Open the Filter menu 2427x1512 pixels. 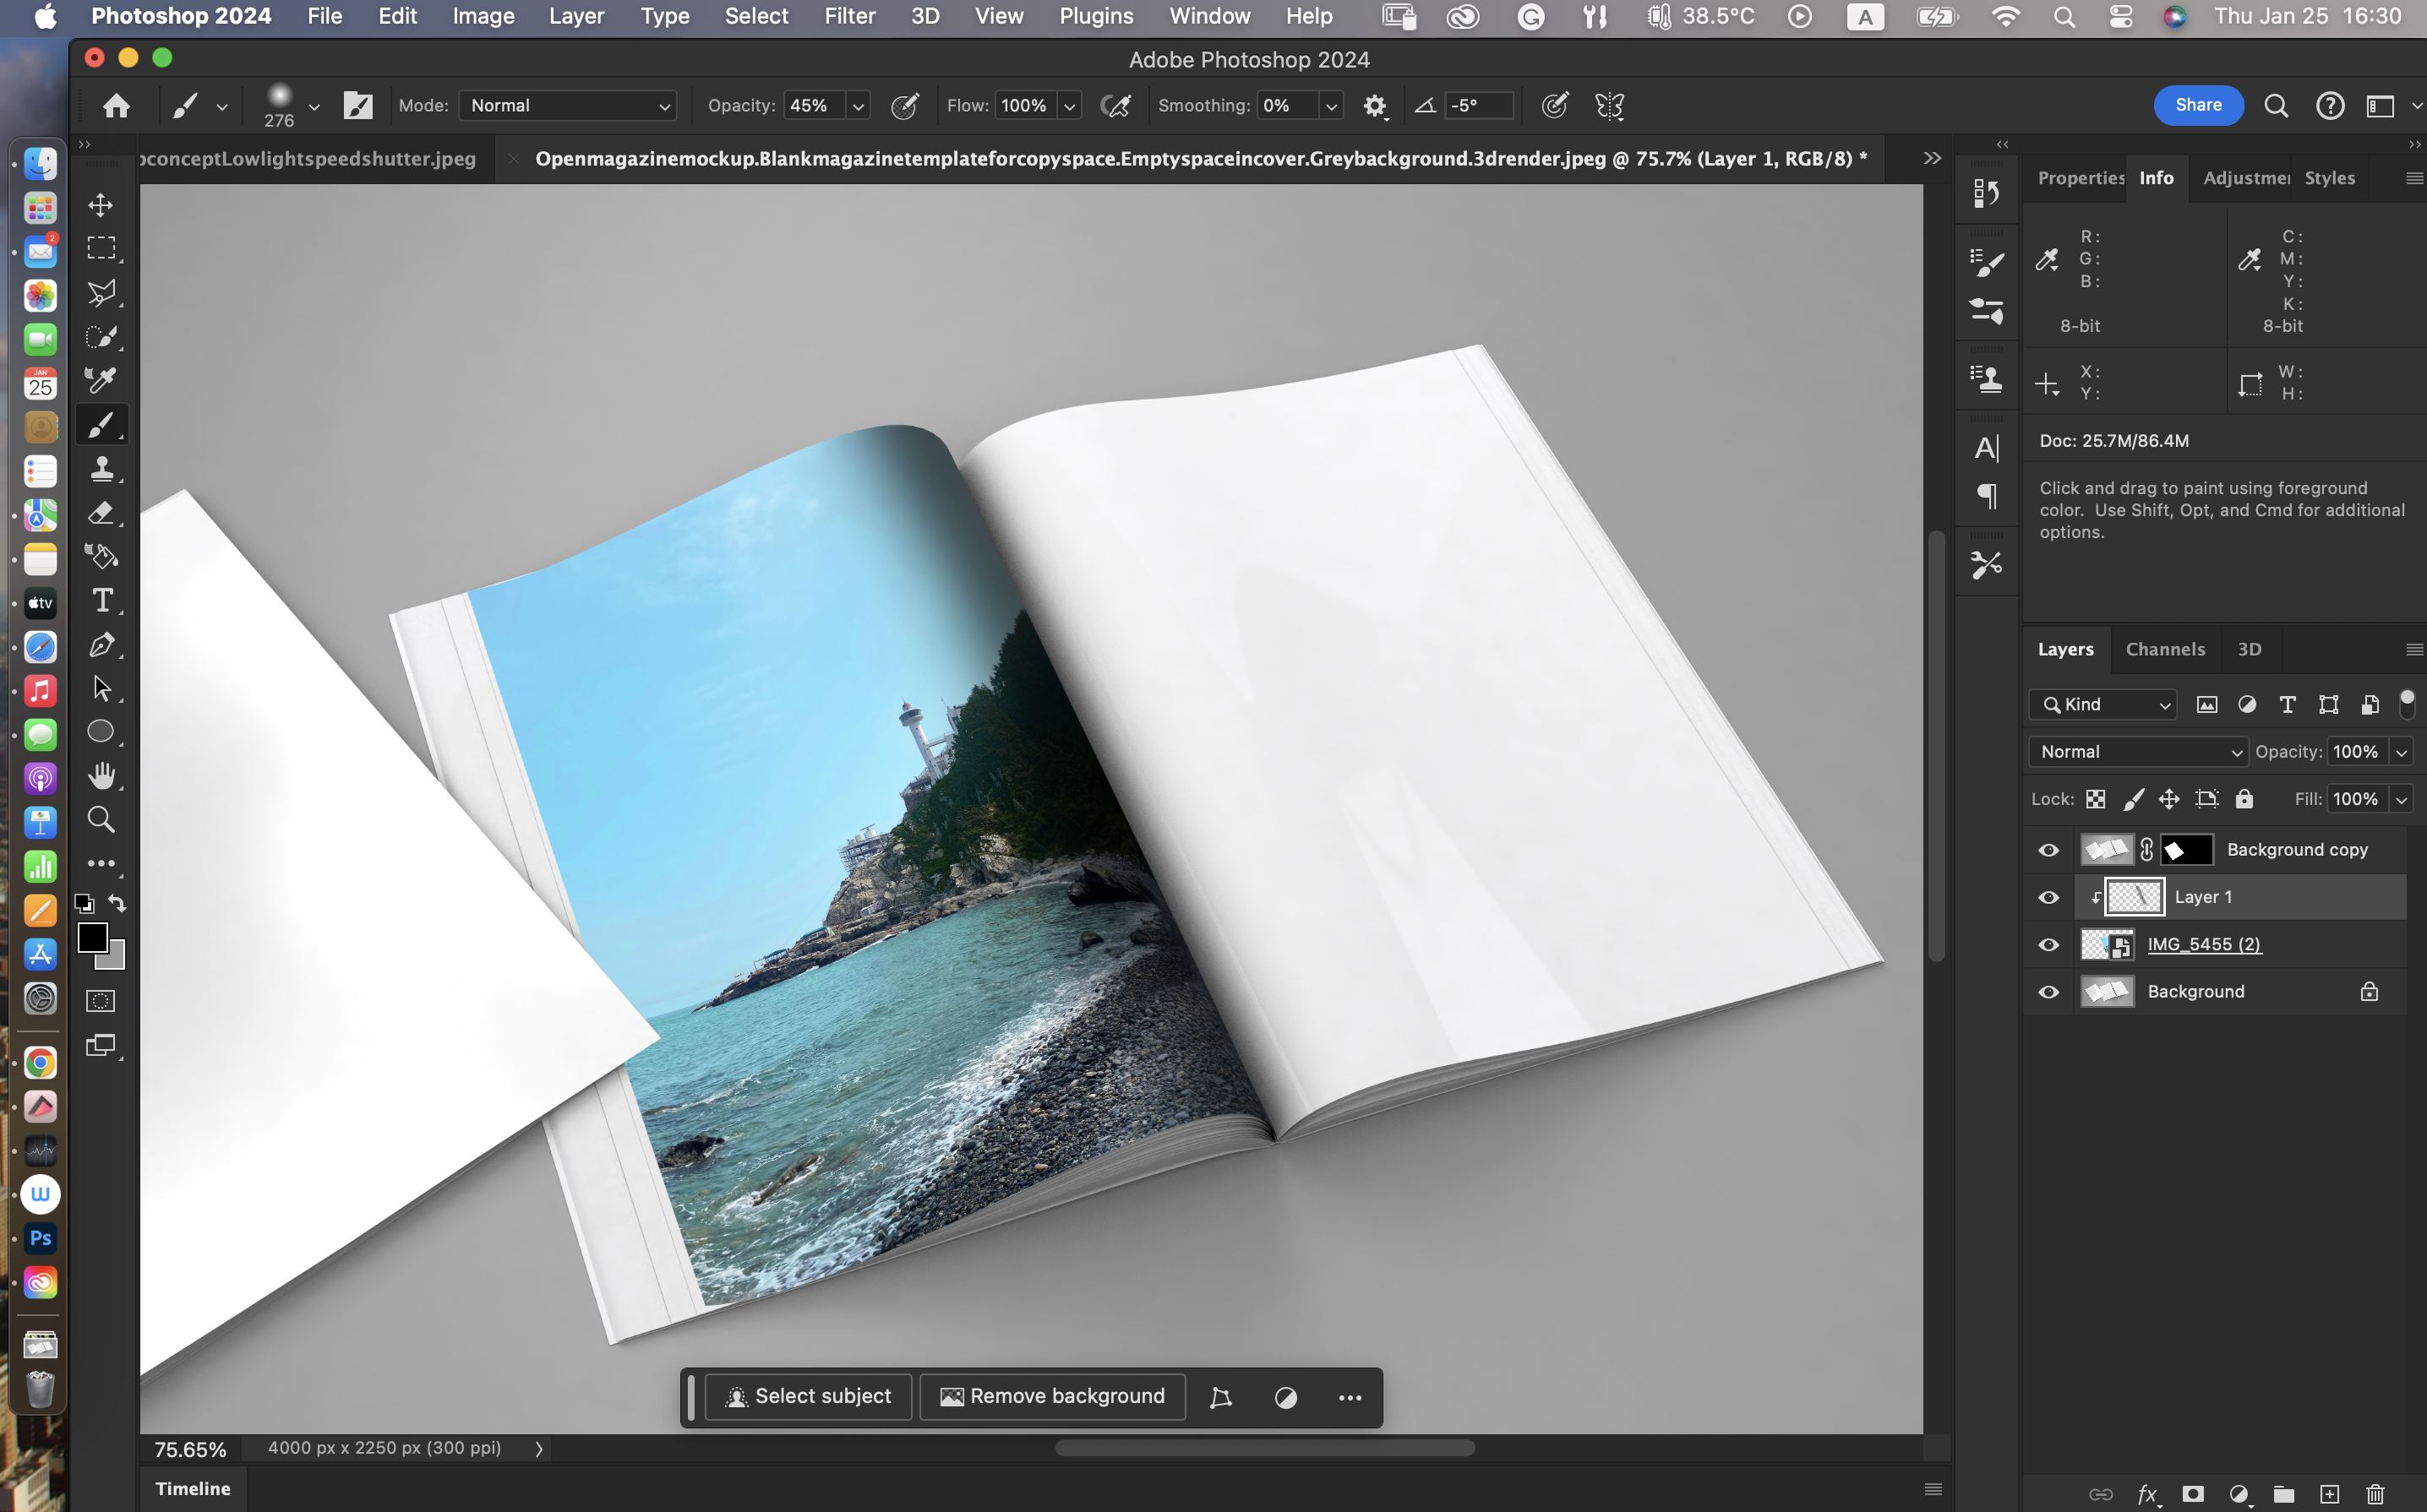849,16
